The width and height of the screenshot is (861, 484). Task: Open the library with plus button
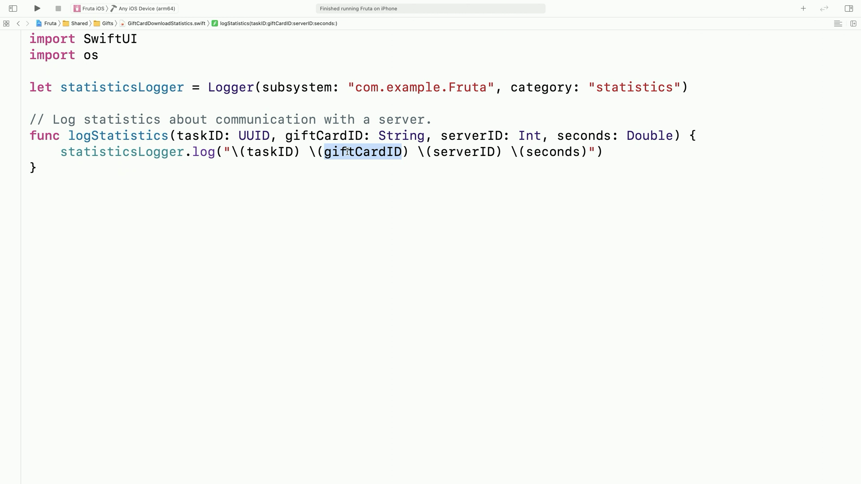point(803,9)
